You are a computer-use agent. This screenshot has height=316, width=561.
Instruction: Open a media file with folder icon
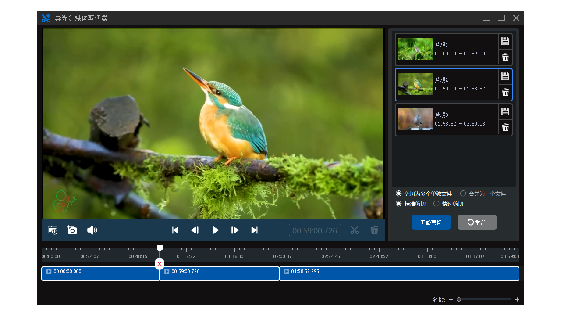click(x=53, y=230)
